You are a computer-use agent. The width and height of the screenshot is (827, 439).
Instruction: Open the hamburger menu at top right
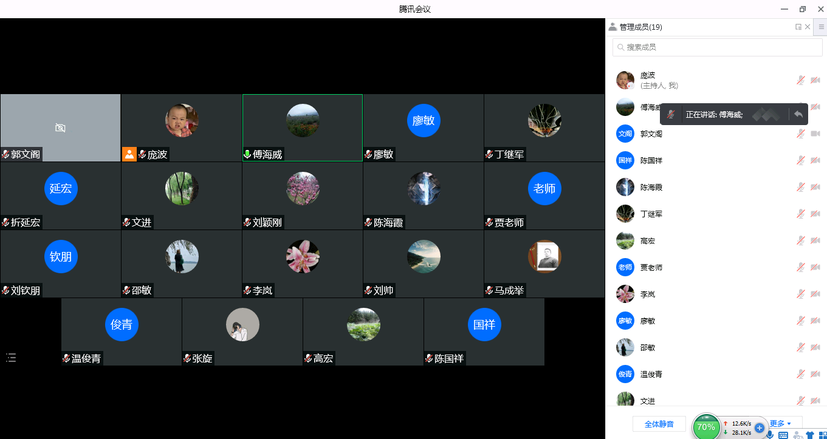pos(821,27)
